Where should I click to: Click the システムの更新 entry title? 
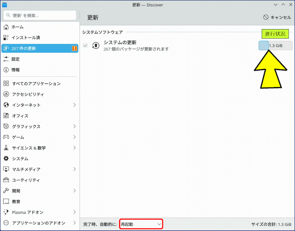coord(120,43)
